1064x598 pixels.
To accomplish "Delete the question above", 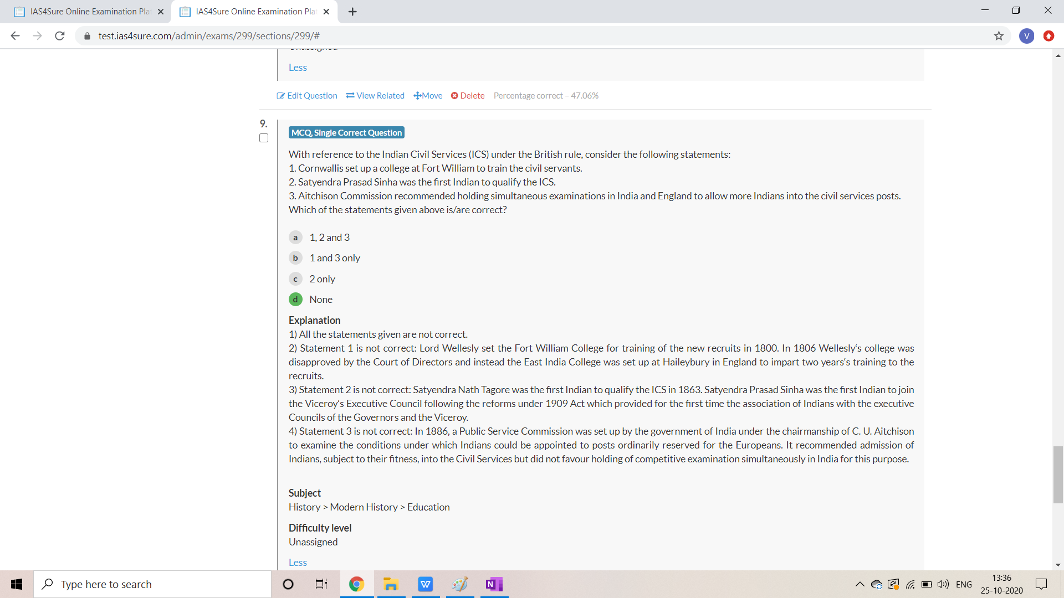I will point(468,96).
